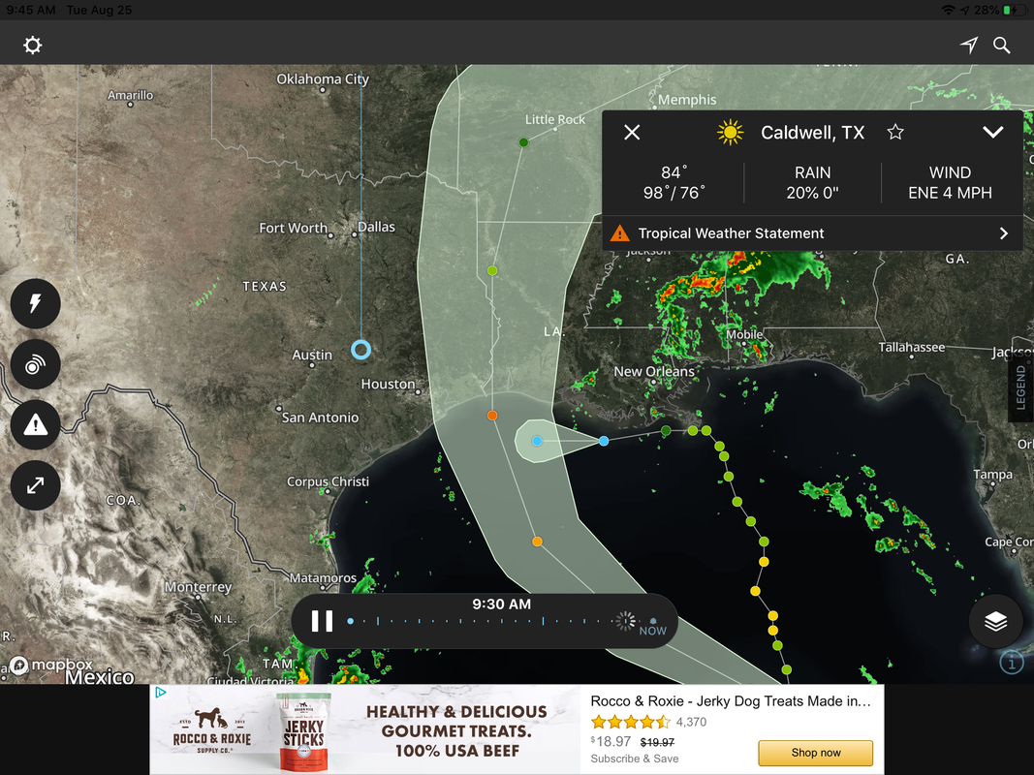
Task: Expand the Caldwell forecast card chevron
Action: (993, 133)
